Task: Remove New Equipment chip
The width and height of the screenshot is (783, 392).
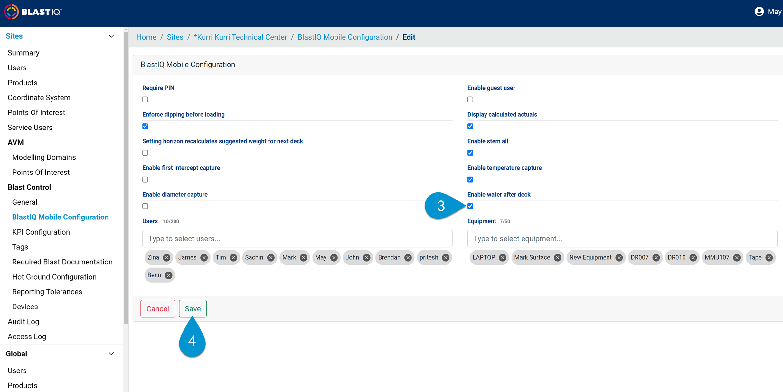Action: coord(619,258)
